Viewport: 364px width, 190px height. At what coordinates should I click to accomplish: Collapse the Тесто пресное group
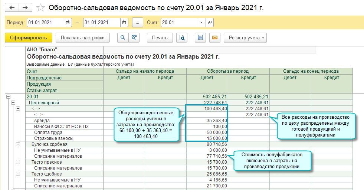coord(18,162)
